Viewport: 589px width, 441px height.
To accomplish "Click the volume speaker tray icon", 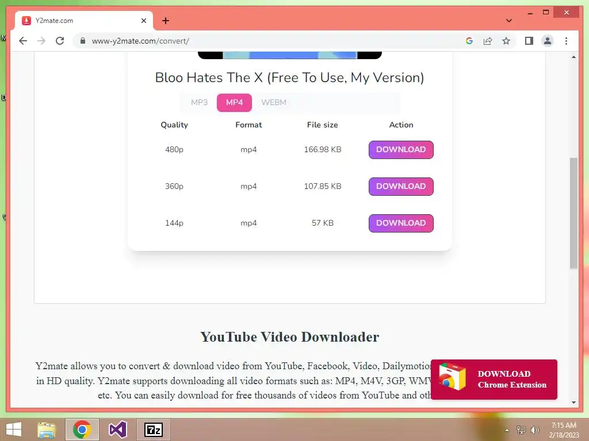I will [x=535, y=430].
